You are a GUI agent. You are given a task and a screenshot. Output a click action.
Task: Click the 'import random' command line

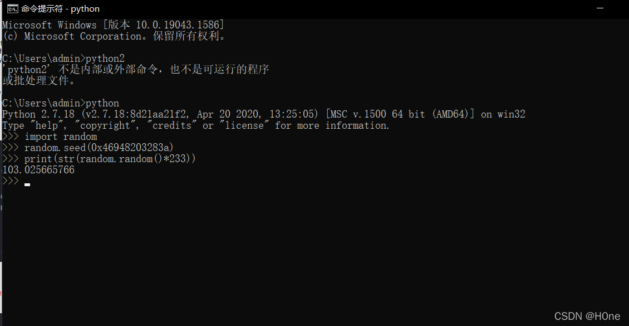coord(50,137)
